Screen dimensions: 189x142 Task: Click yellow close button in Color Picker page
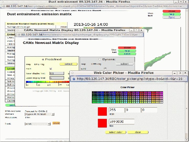(138, 132)
